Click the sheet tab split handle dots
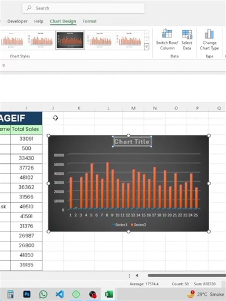226x301 pixels. point(129,276)
